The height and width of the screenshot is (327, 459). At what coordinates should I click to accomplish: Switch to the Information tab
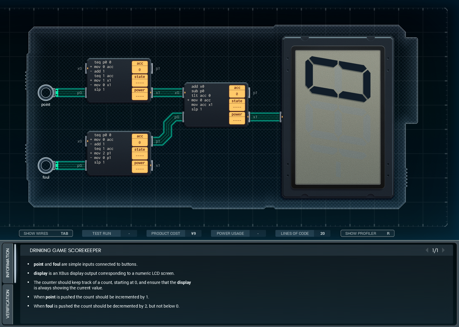tap(8, 263)
